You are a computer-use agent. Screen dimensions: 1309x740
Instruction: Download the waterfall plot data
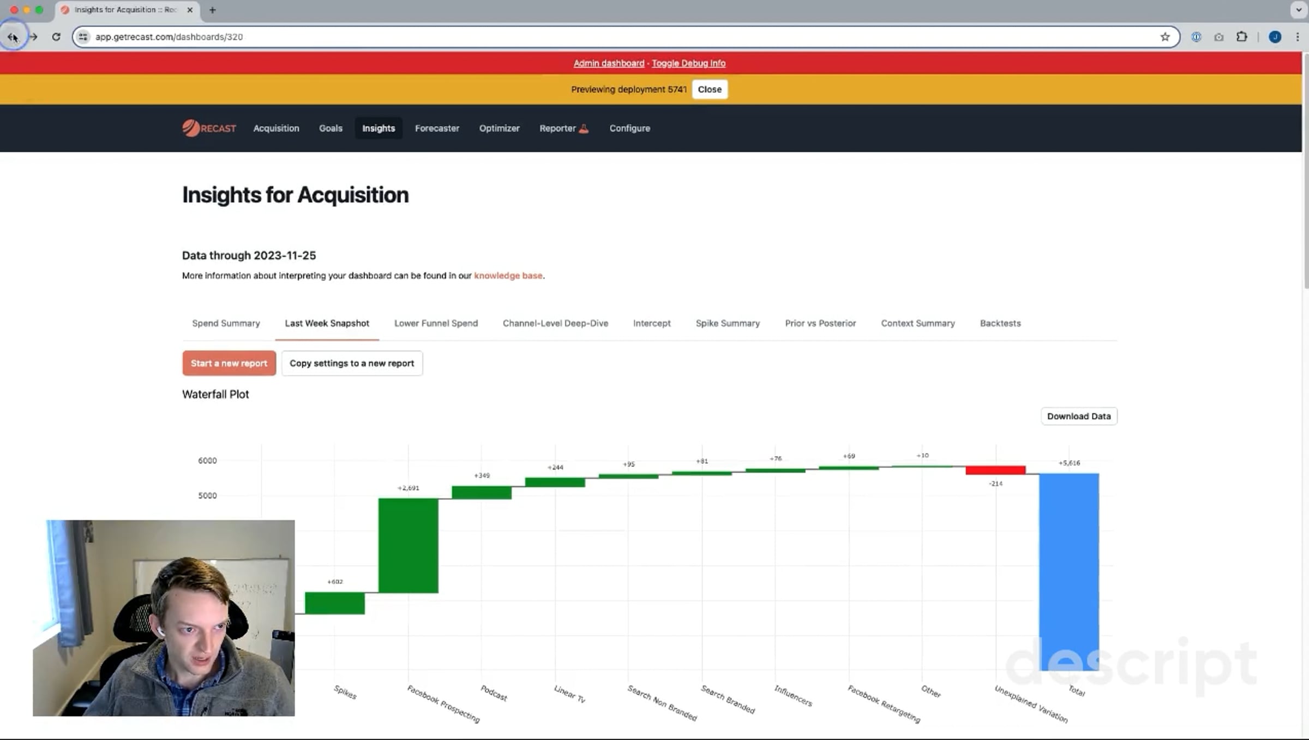click(1079, 416)
